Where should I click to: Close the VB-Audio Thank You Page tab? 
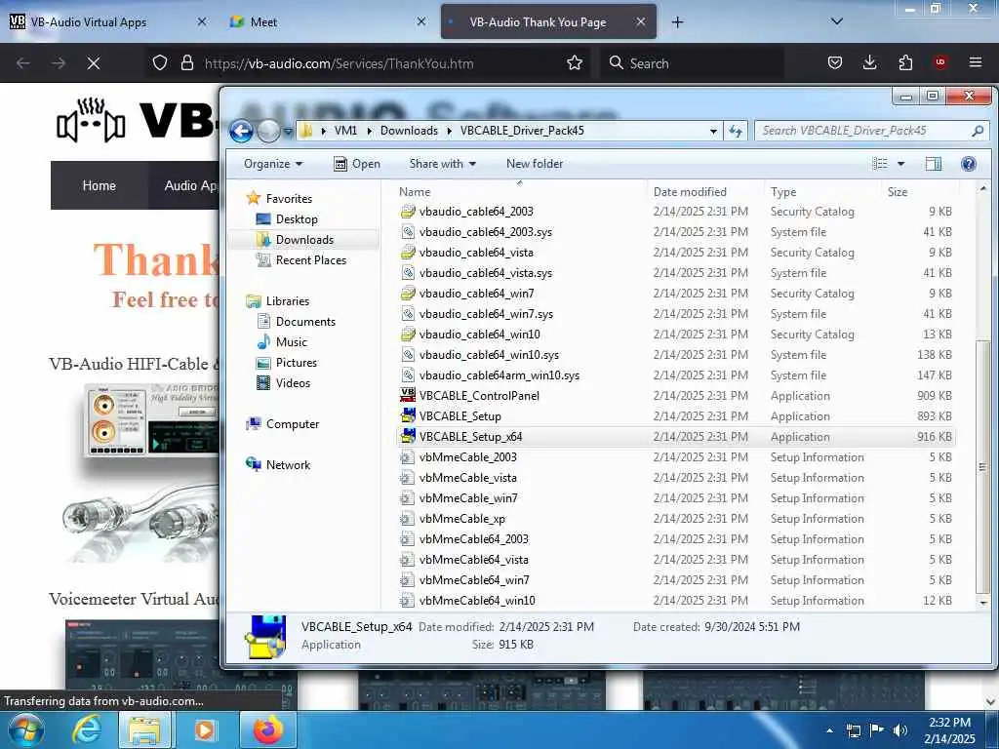[641, 21]
